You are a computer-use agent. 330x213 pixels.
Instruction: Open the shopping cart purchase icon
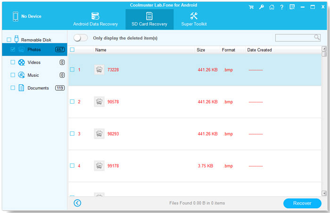pos(251,8)
